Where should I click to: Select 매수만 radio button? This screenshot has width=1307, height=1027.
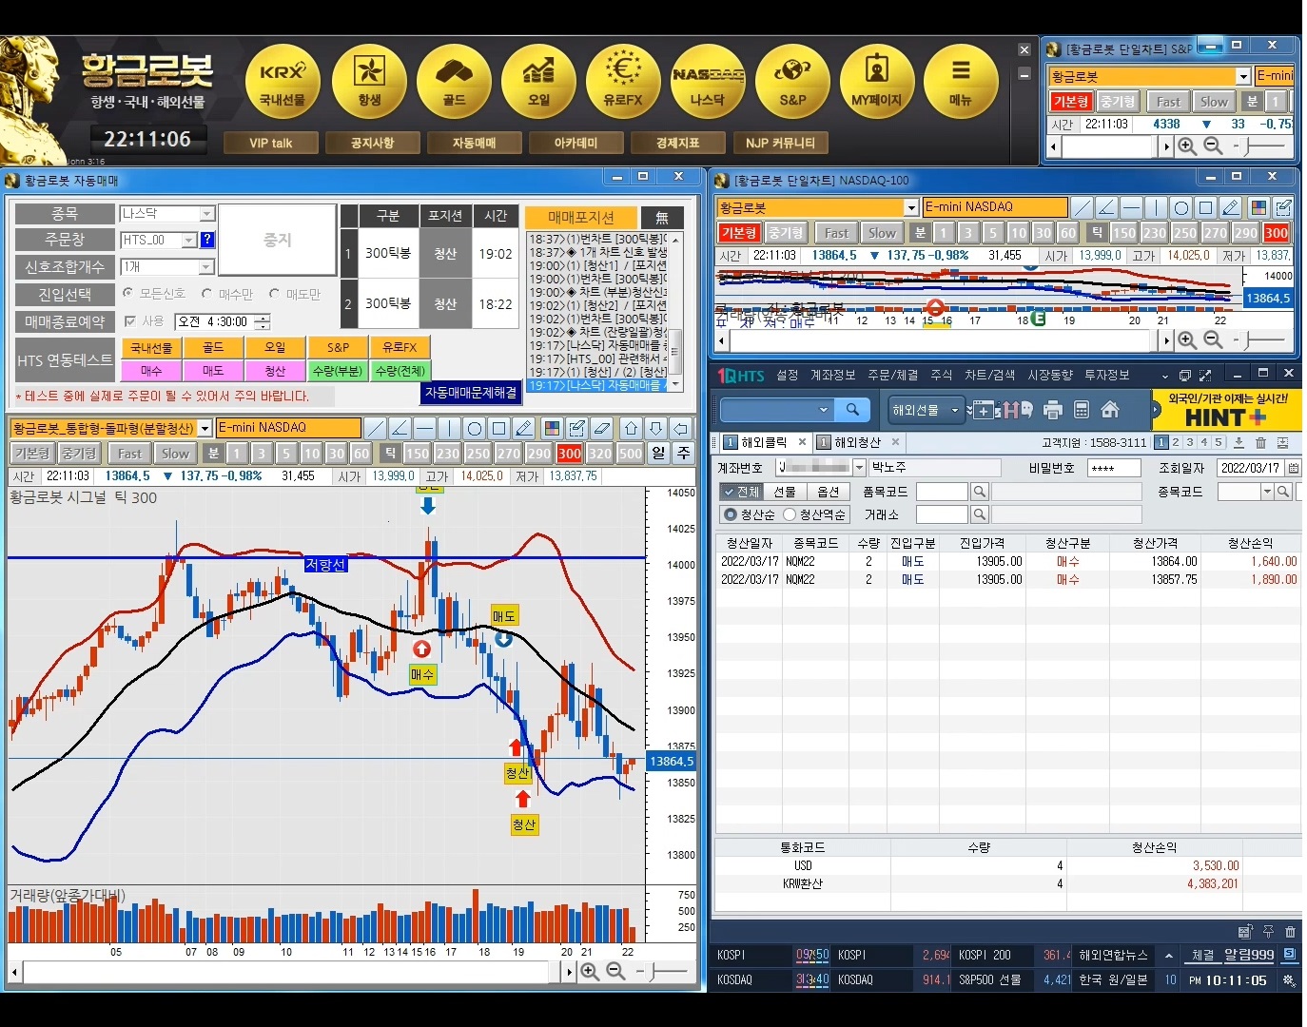206,294
